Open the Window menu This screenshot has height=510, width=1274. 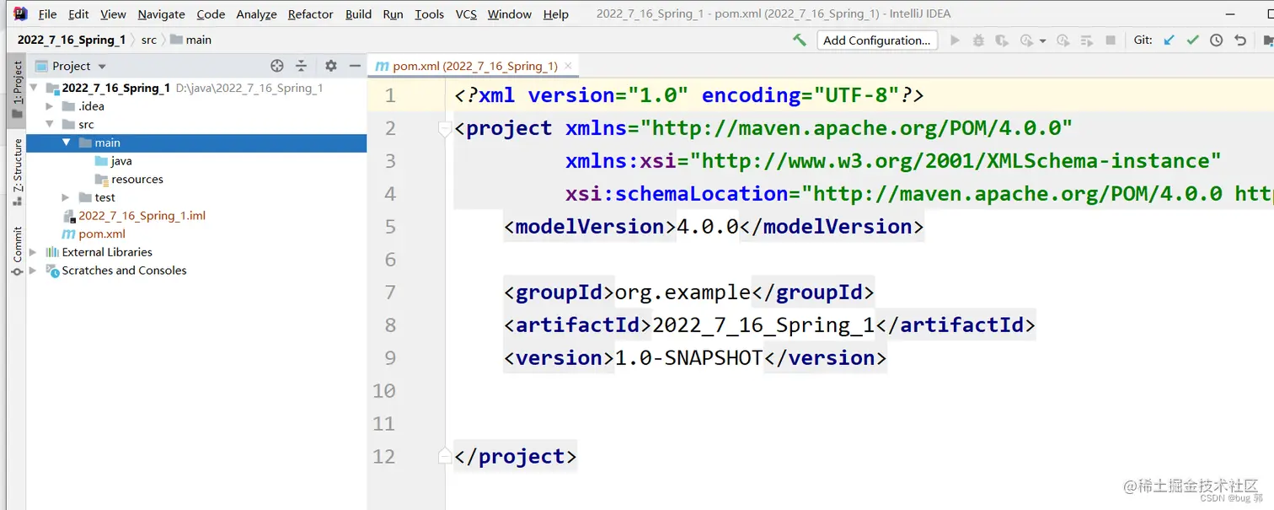(509, 13)
